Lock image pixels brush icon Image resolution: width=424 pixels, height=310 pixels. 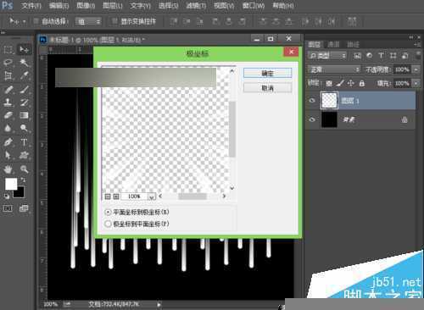[x=340, y=83]
